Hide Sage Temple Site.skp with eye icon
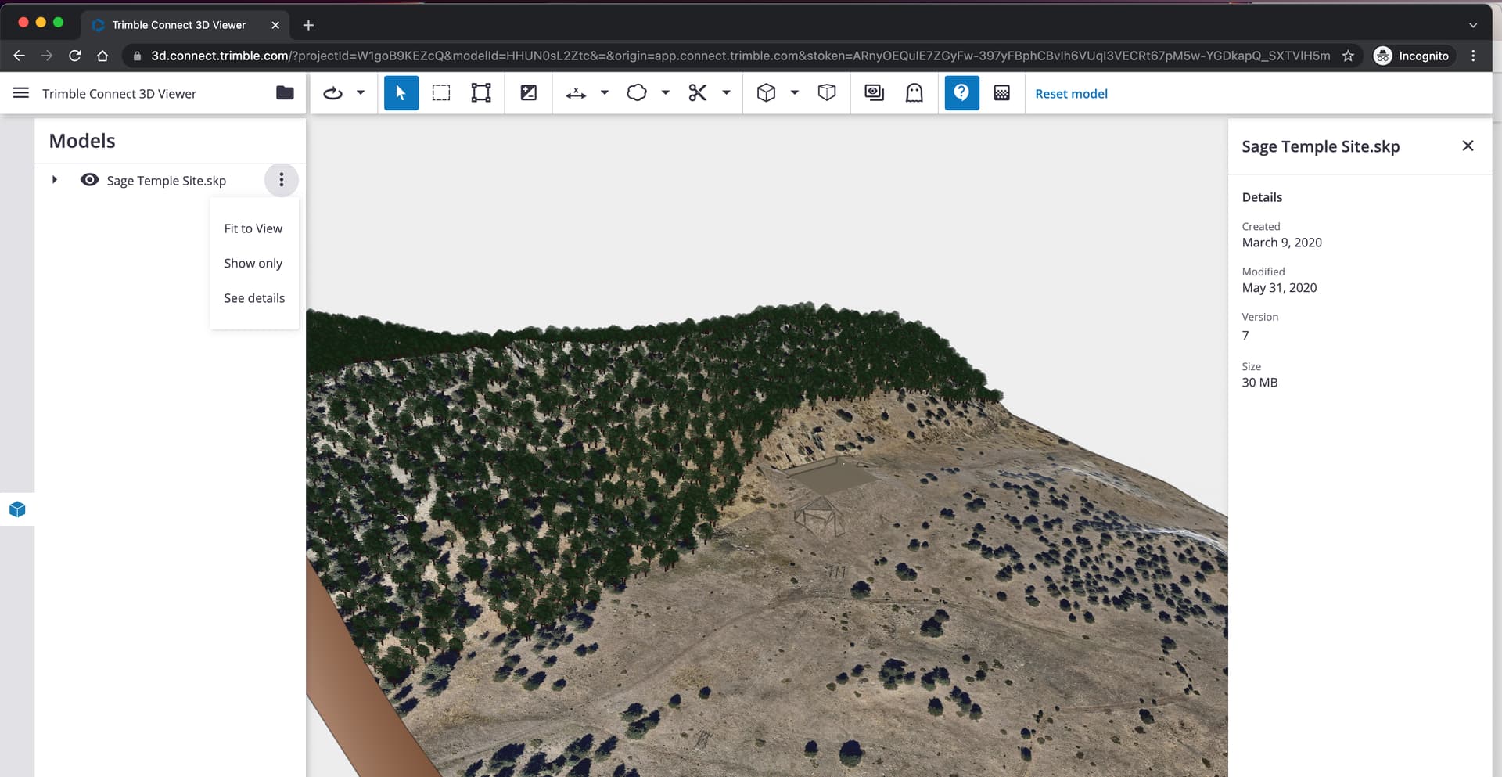Screen dimensions: 1502x777 click(x=90, y=180)
